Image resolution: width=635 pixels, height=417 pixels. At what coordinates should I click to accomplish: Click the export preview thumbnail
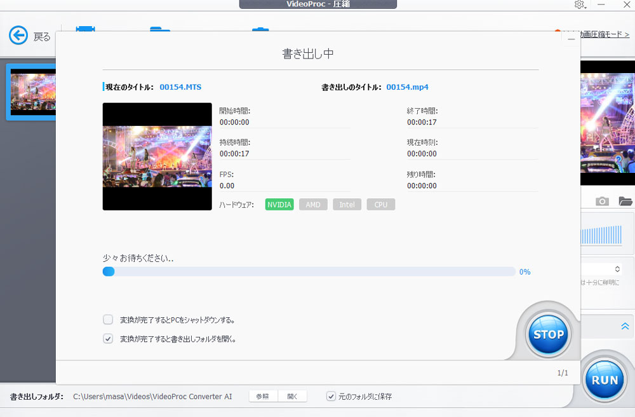(157, 156)
